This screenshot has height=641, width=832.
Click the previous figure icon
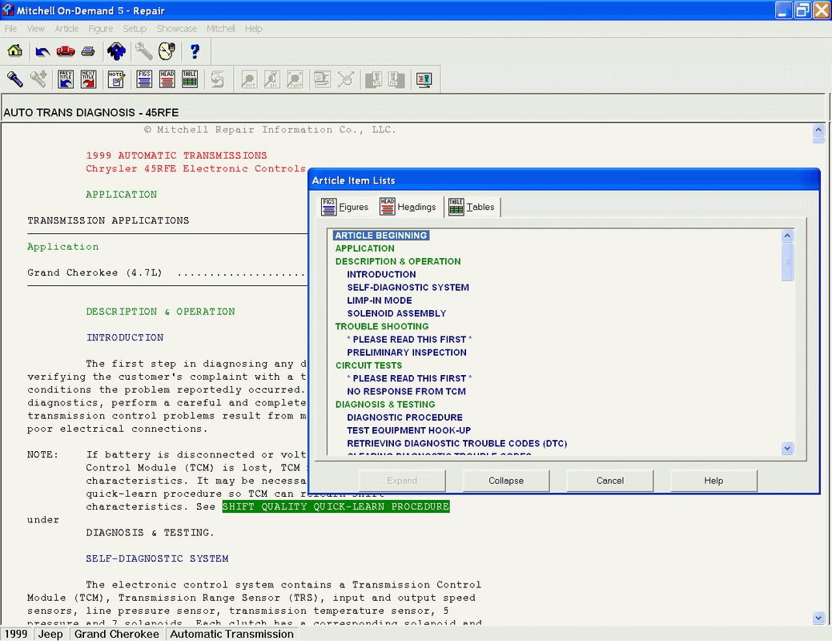click(x=373, y=79)
